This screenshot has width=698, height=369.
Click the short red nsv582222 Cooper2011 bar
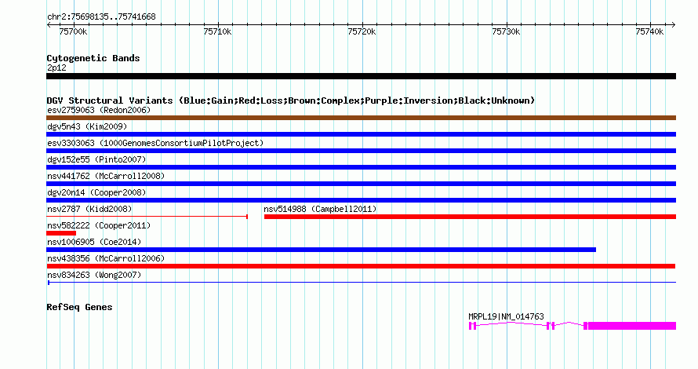pos(61,233)
